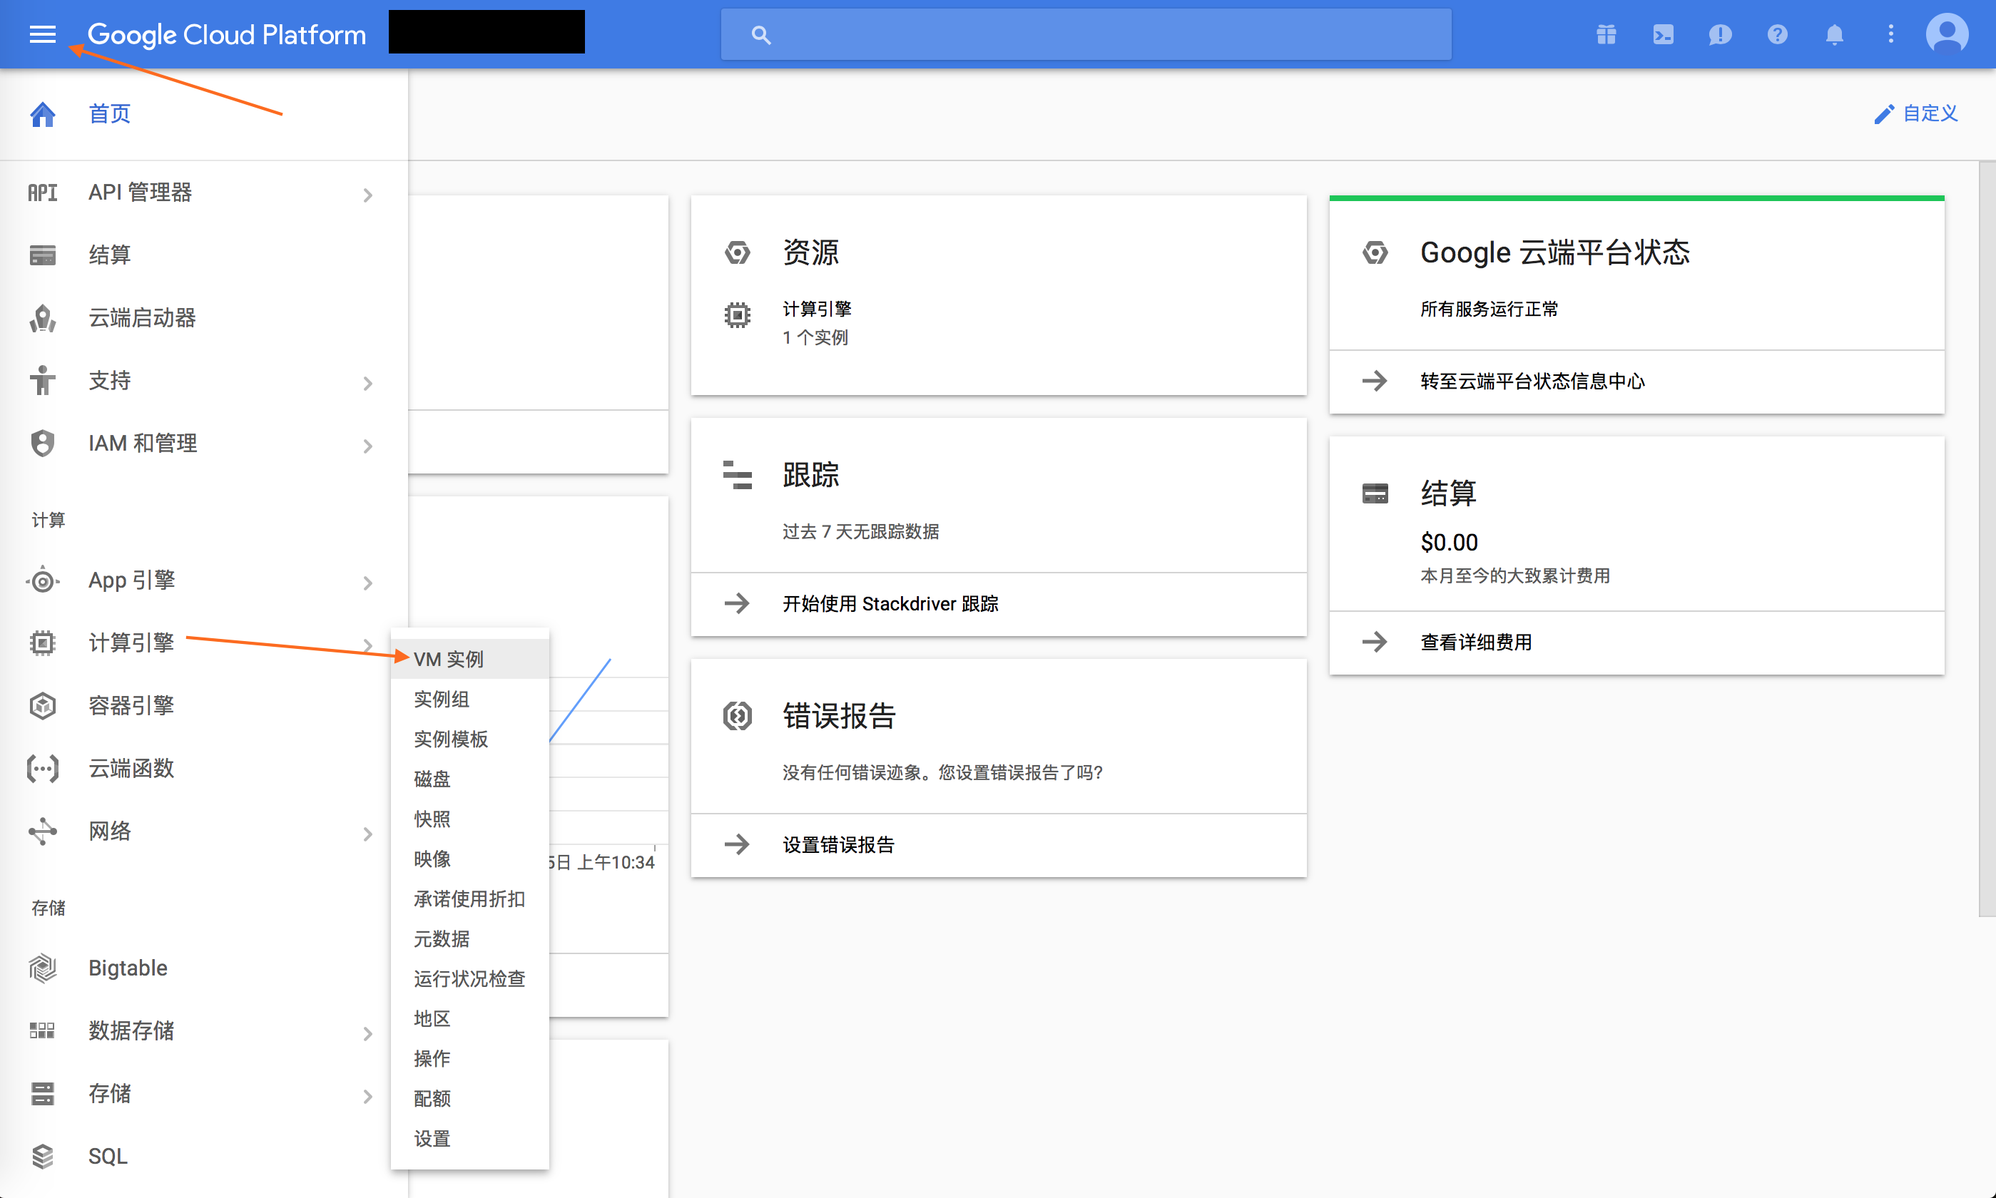Click the Bigtable spiral icon

pyautogui.click(x=43, y=968)
